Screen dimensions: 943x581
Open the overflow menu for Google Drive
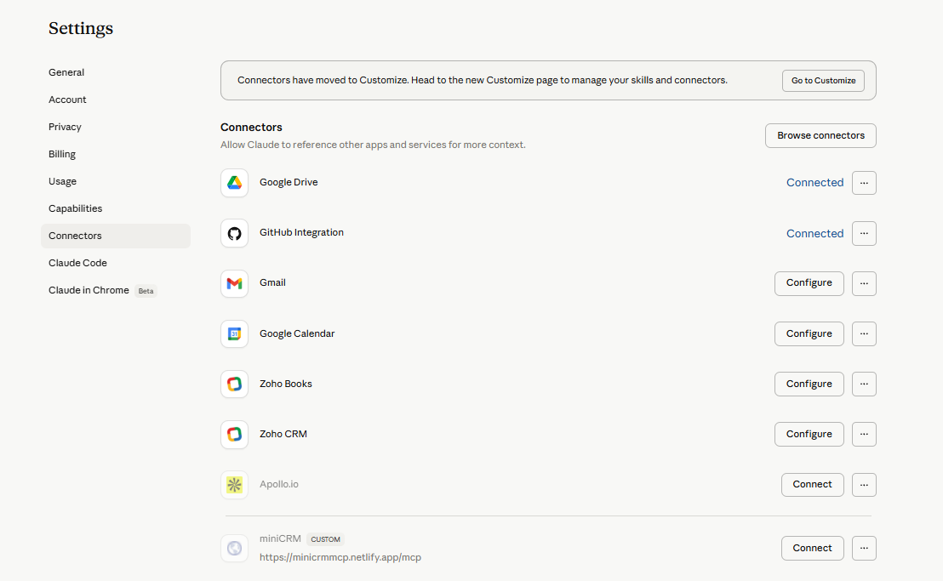(864, 182)
